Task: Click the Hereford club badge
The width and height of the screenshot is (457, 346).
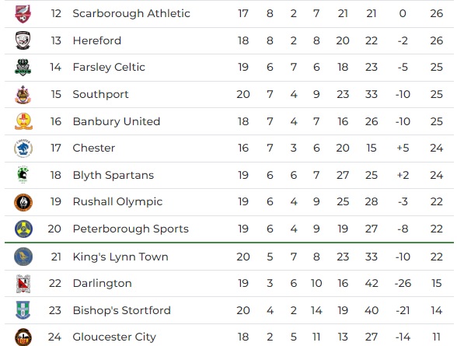Action: pyautogui.click(x=23, y=40)
